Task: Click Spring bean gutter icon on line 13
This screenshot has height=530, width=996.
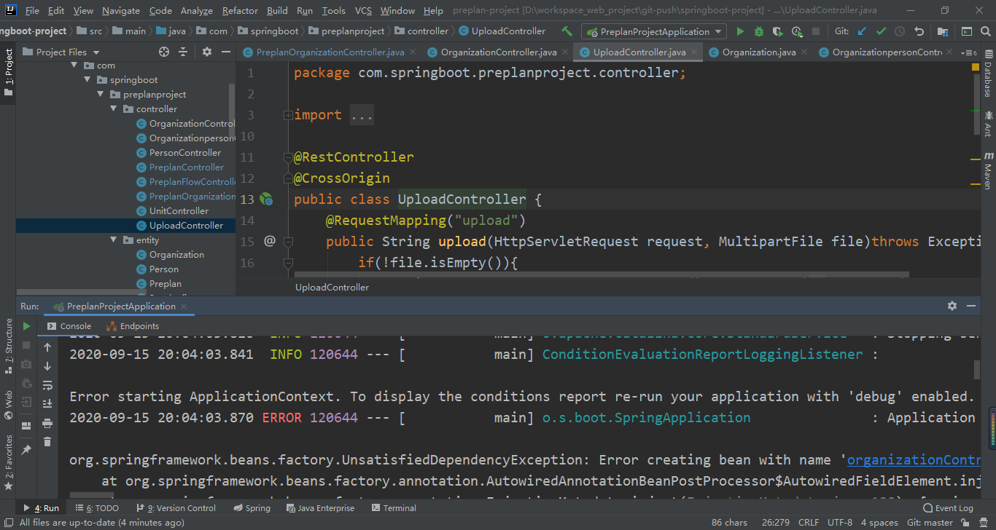Action: point(266,199)
